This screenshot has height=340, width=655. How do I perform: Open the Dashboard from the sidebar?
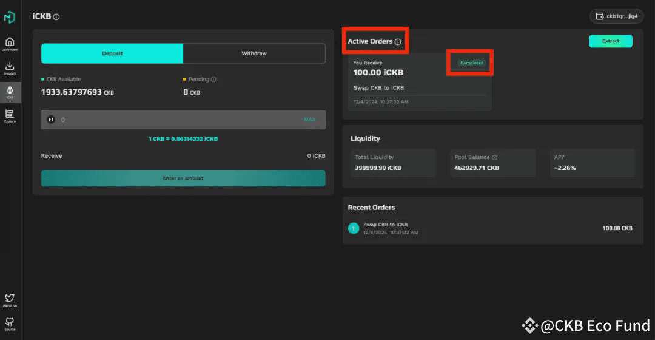[x=10, y=43]
